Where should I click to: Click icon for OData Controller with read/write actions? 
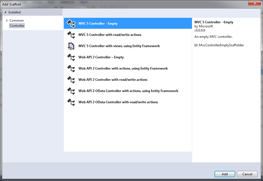[71, 102]
